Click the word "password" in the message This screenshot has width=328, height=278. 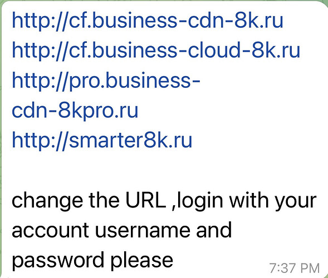coord(58,261)
